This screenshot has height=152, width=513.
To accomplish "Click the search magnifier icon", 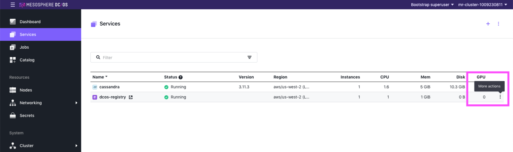I will click(98, 57).
